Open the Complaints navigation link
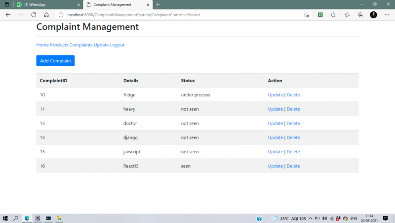This screenshot has height=223, width=395. tap(81, 45)
